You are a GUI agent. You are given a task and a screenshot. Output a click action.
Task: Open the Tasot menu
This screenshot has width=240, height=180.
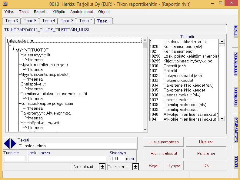[24, 12]
